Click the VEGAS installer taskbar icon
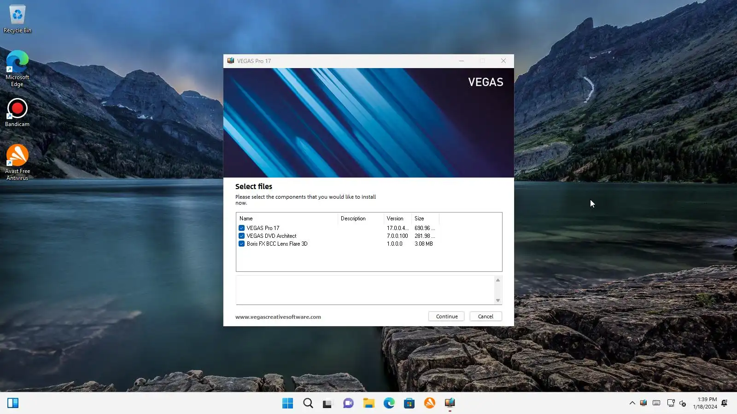The height and width of the screenshot is (414, 737). pos(450,403)
